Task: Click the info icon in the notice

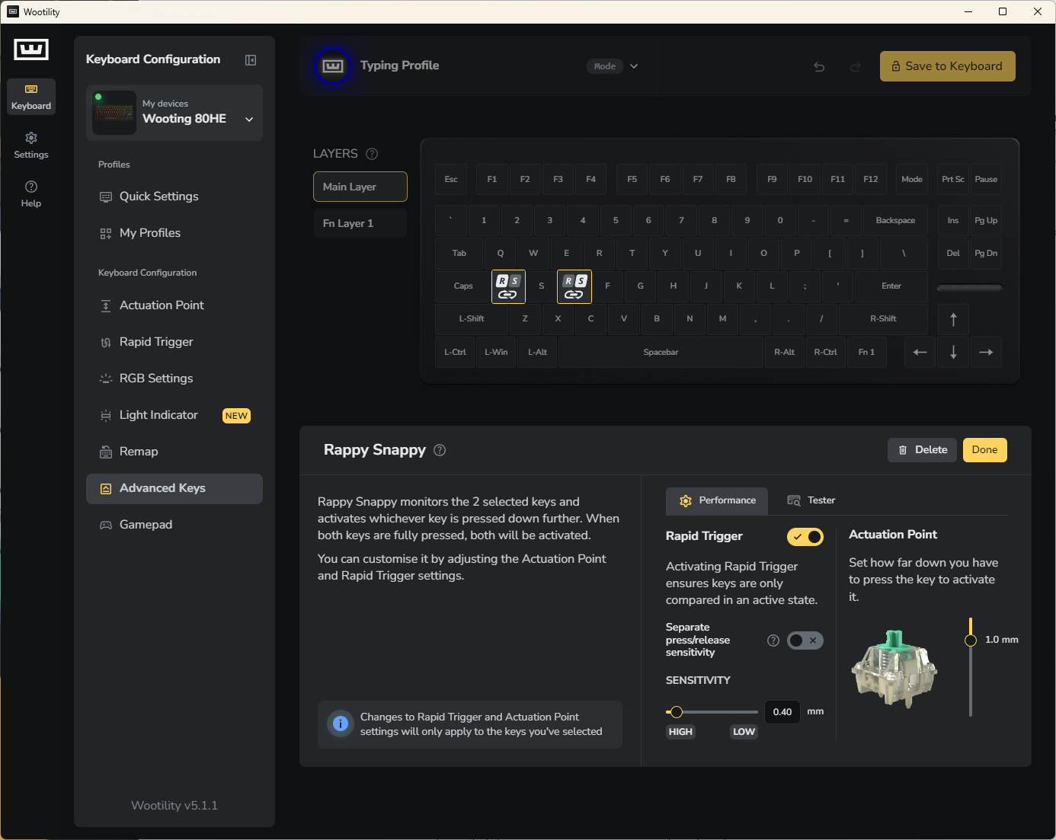Action: pos(341,724)
